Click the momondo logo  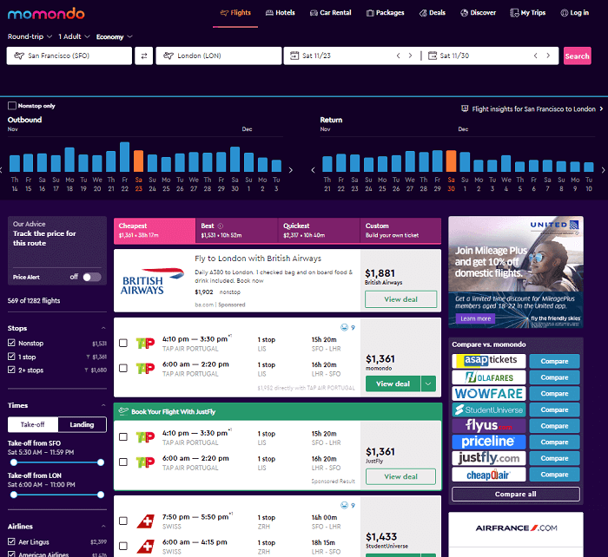(x=46, y=14)
